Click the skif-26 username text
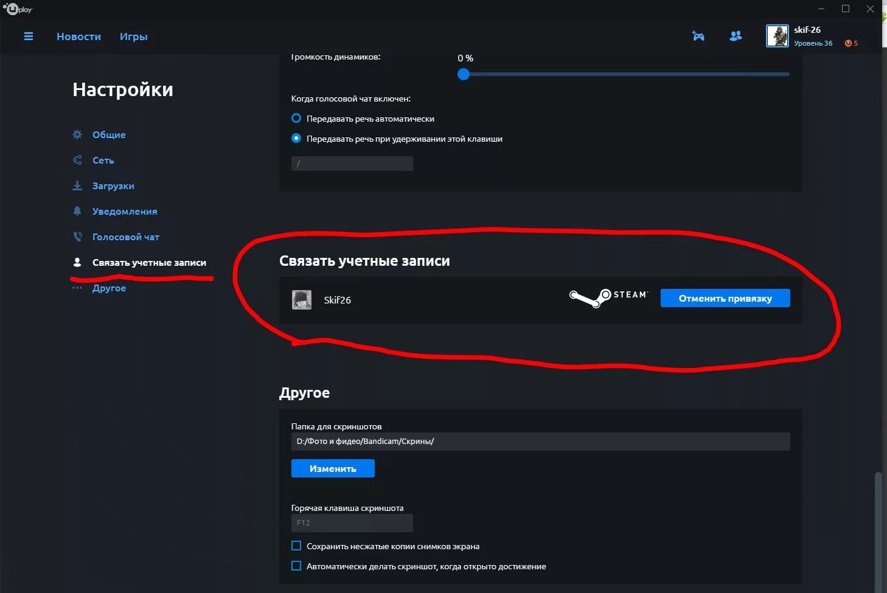 807,30
